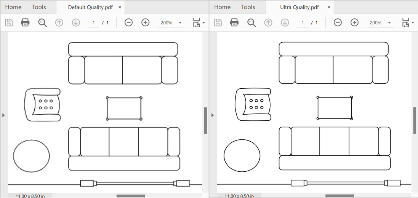This screenshot has height=198, width=418.
Task: Click vertical scrollbar thumb in Ultra Quality window
Action: coord(415,120)
